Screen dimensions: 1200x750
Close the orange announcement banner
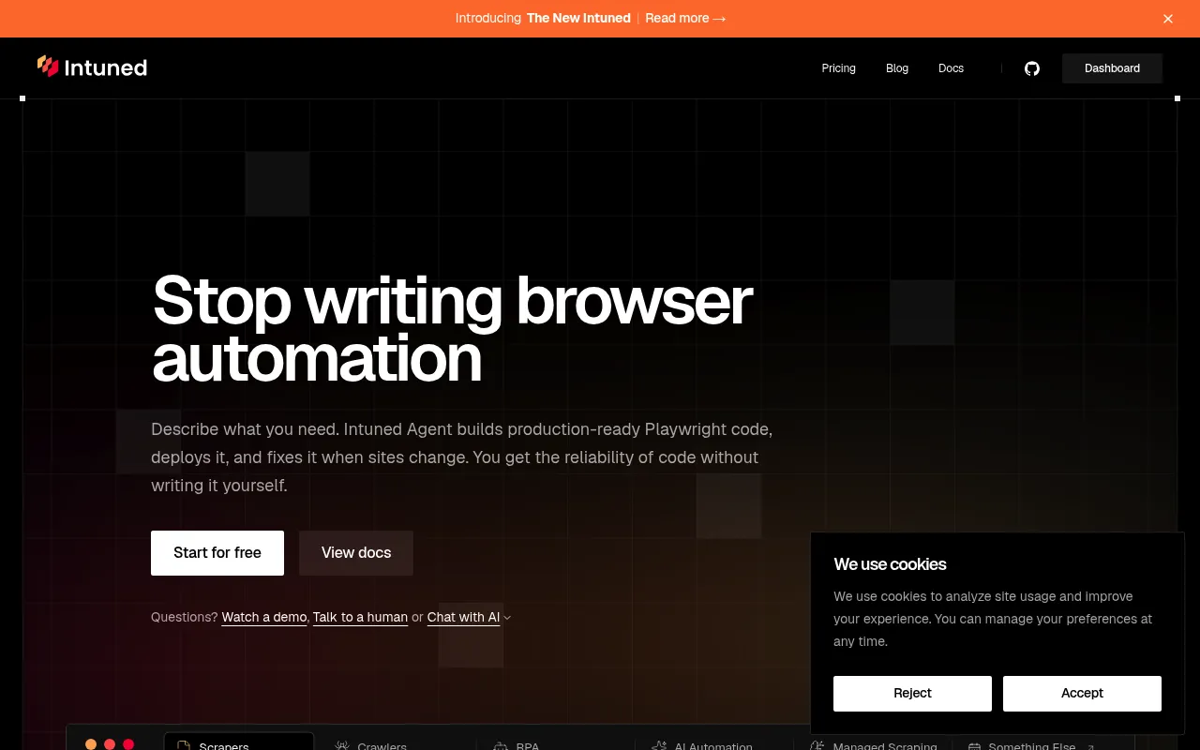[1168, 19]
